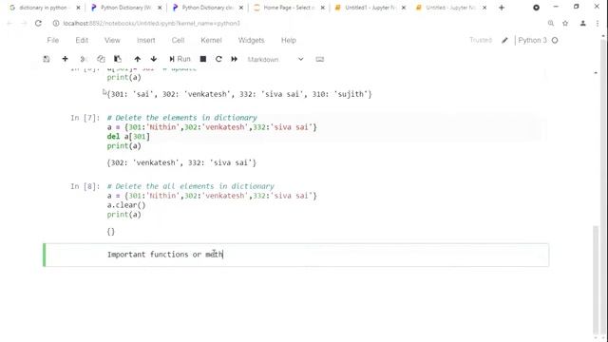Move selected cell up arrow
This screenshot has width=608, height=342.
pos(137,59)
